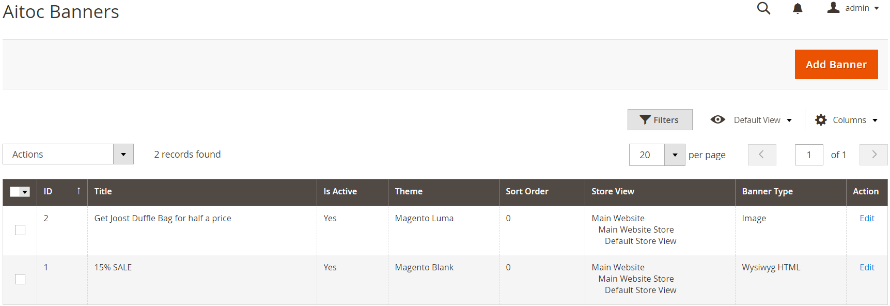Click the eye icon for Default View
The image size is (890, 306).
click(x=717, y=119)
